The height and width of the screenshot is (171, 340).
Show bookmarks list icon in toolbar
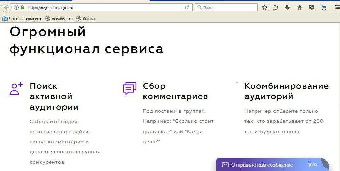(276, 7)
